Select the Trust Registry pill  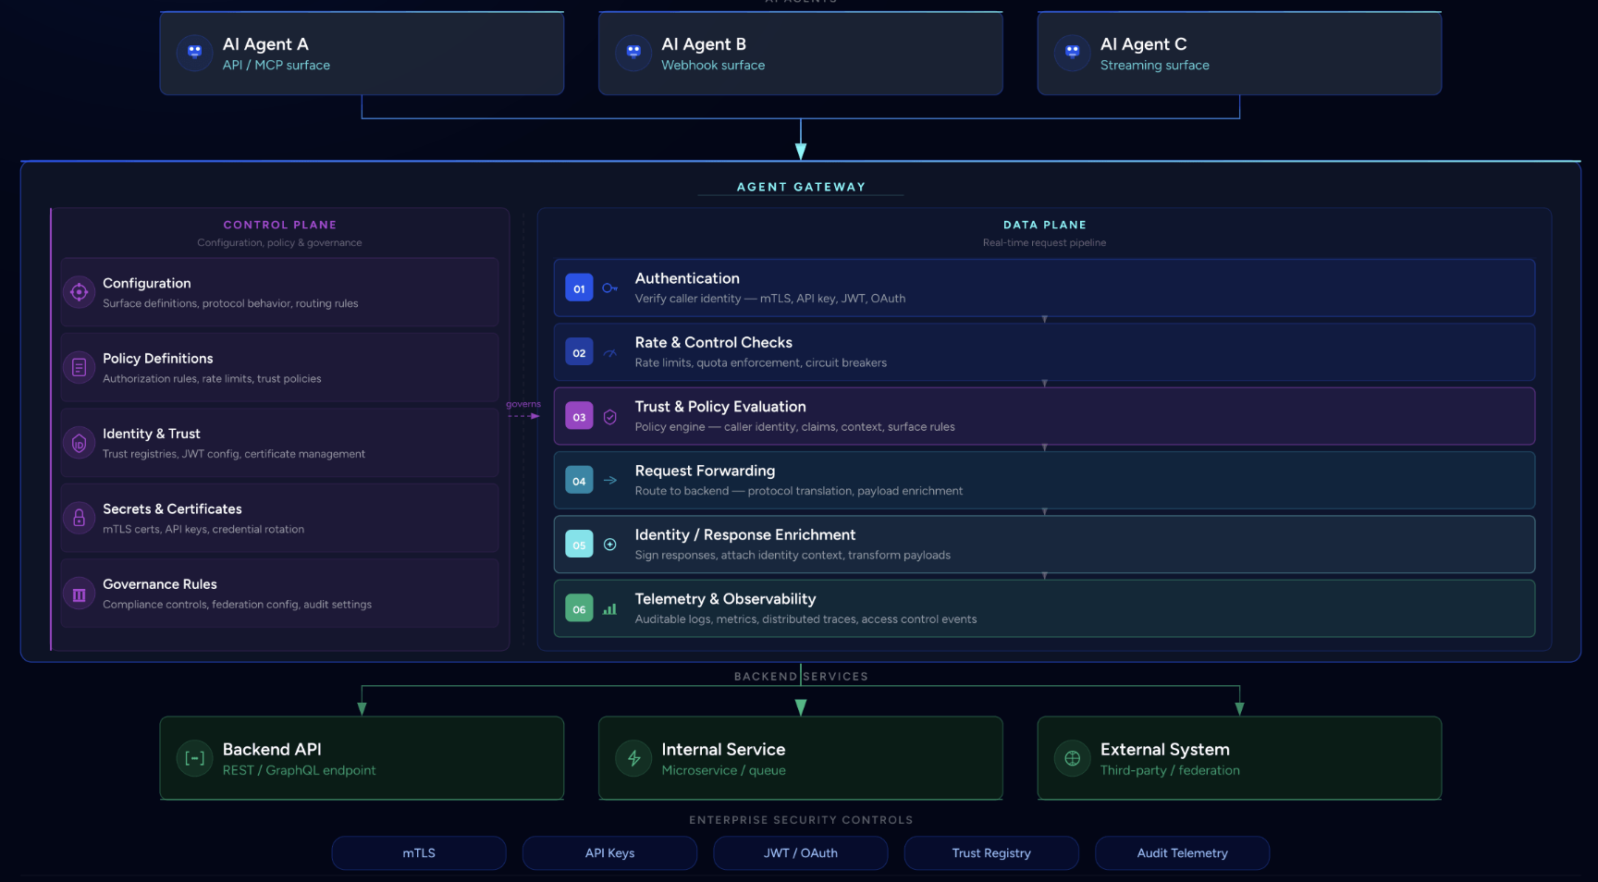[991, 853]
